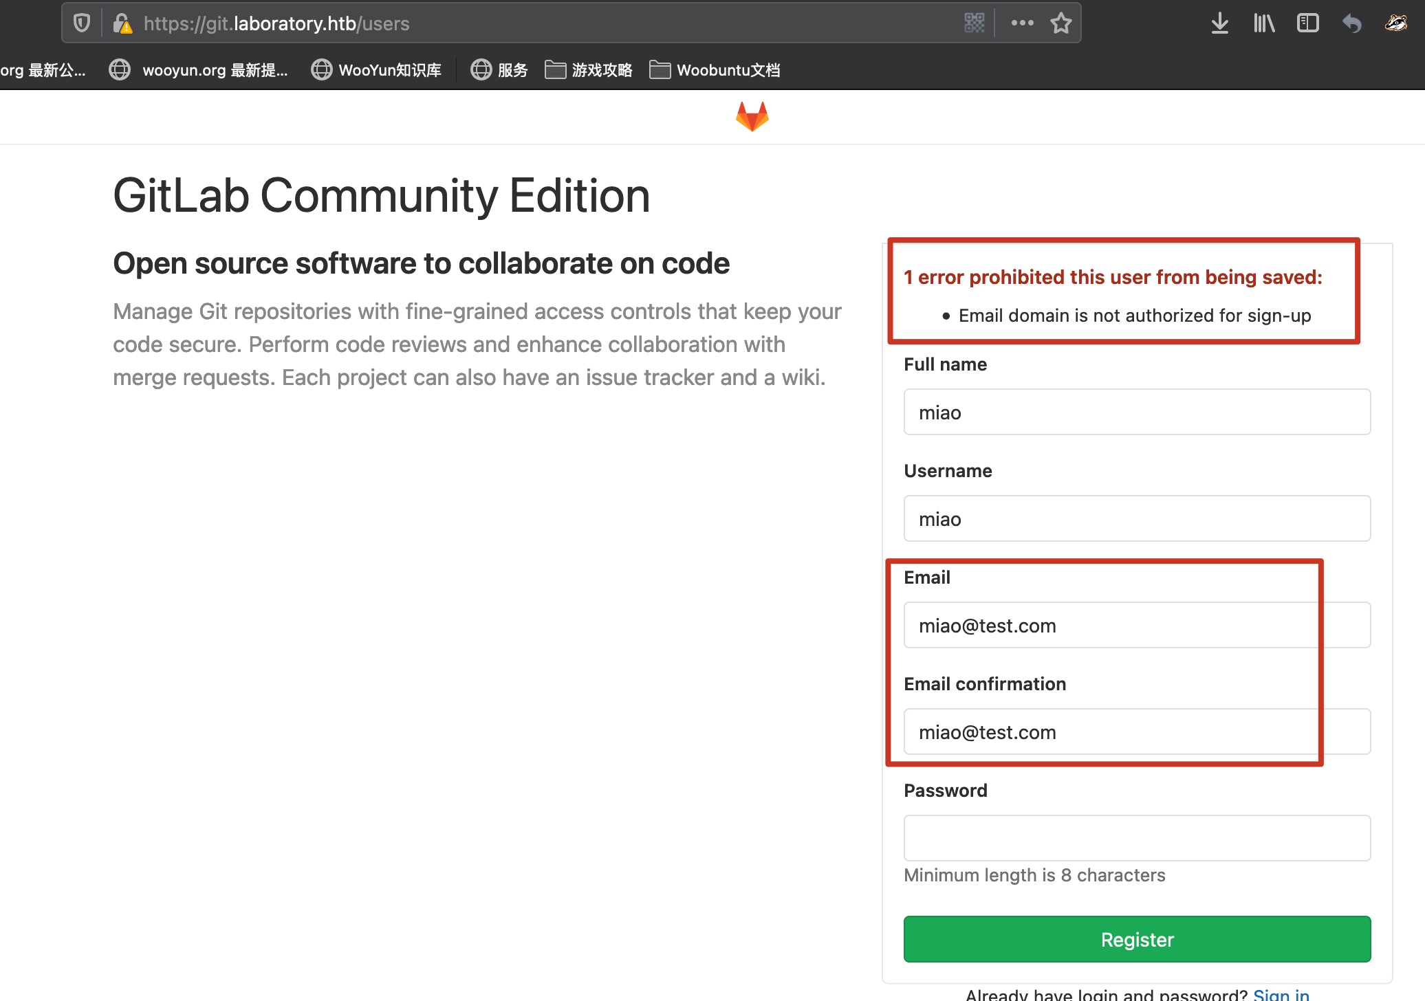Click the insecure connection lock warning icon
Screen dimensions: 1425x1001
(x=123, y=24)
